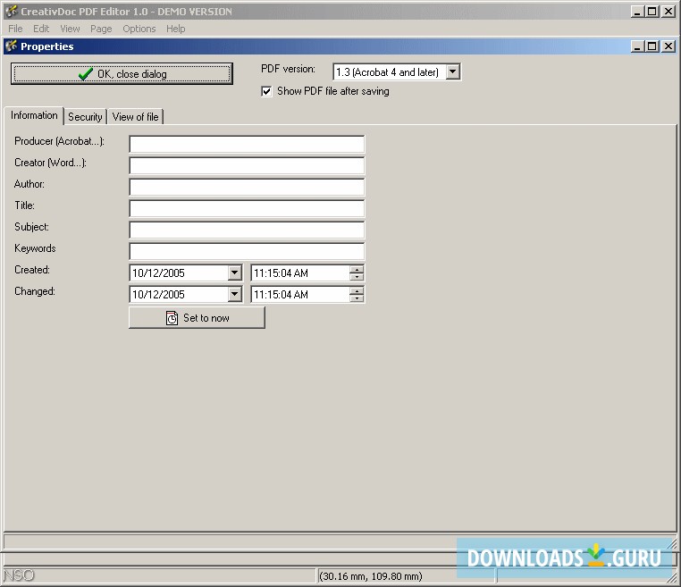This screenshot has height=587, width=681.
Task: Click the OK, close dialog button
Action: (122, 74)
